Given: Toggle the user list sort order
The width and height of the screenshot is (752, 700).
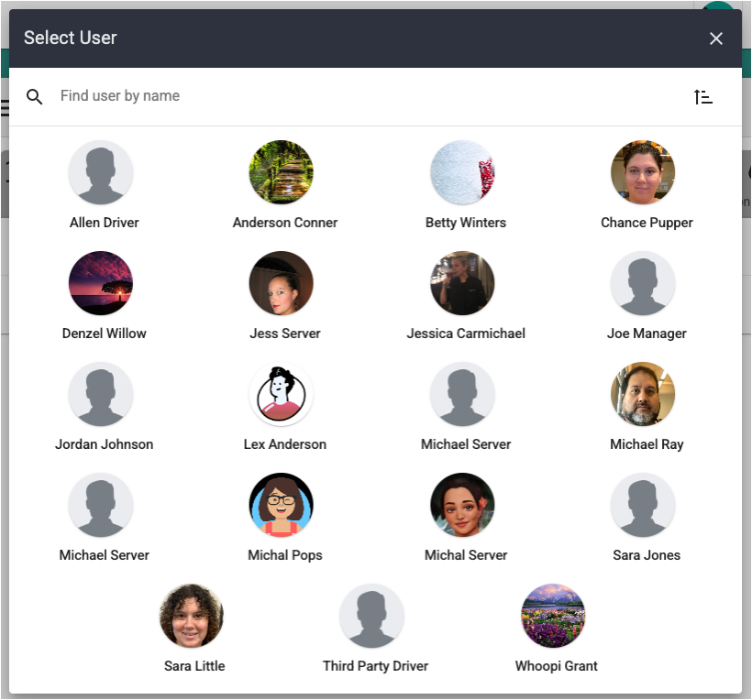Looking at the screenshot, I should 703,96.
